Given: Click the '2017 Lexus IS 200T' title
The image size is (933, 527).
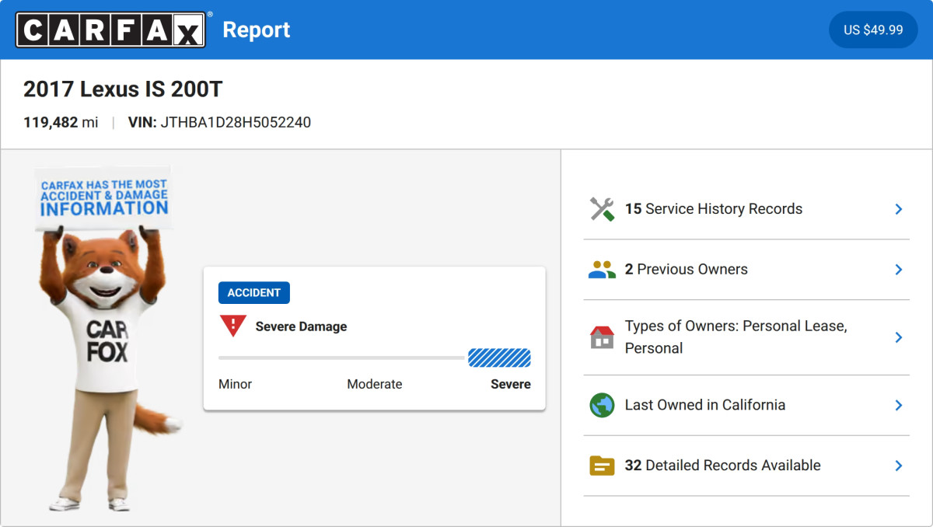Looking at the screenshot, I should click(123, 89).
